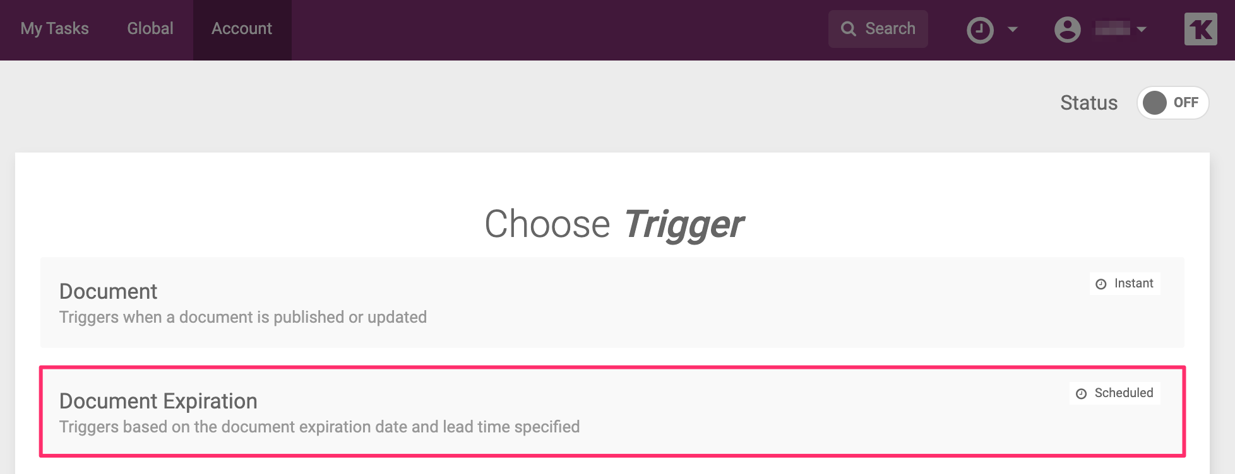Expand the arrow next to clock icon
1235x474 pixels.
1013,30
